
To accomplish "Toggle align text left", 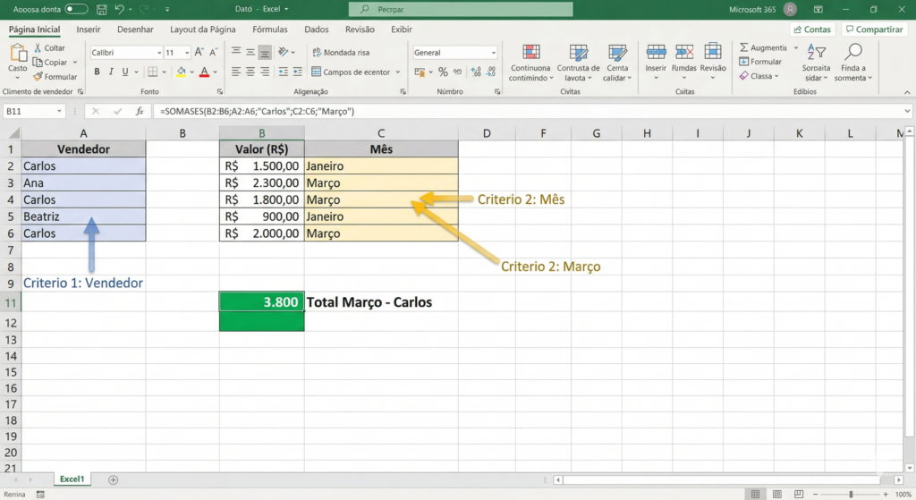I will tap(236, 72).
